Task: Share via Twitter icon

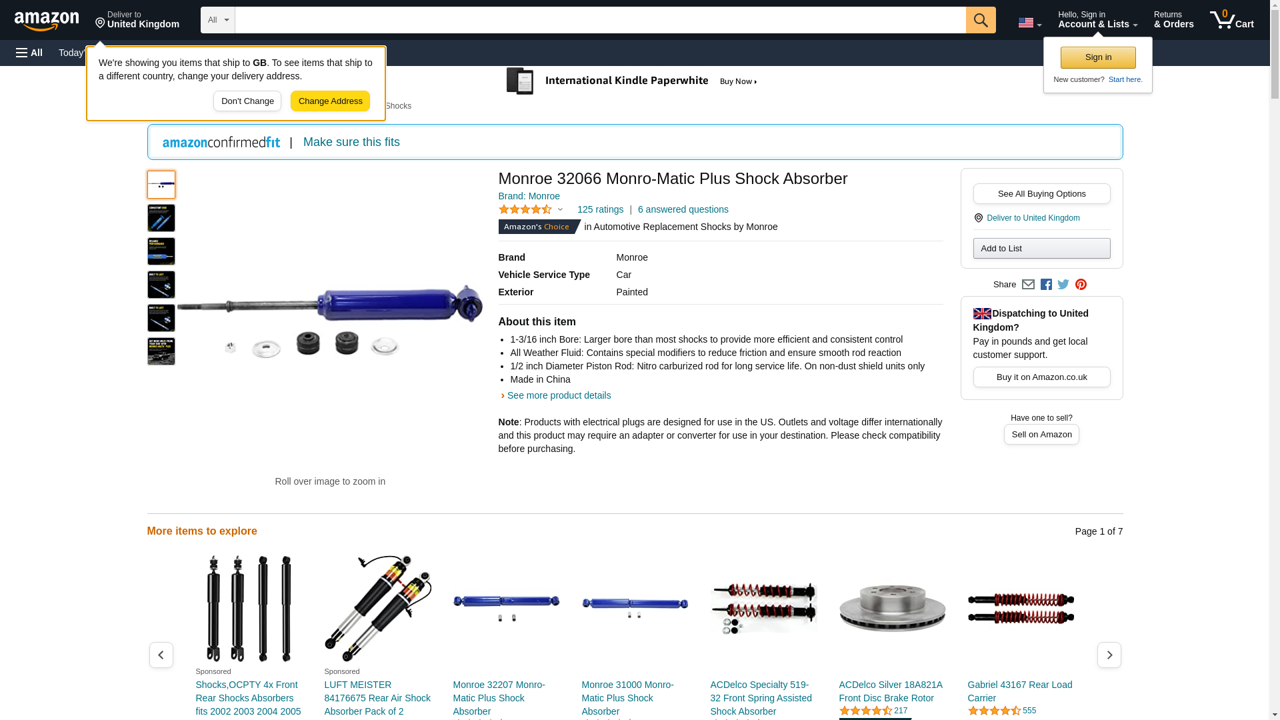Action: 1063,285
